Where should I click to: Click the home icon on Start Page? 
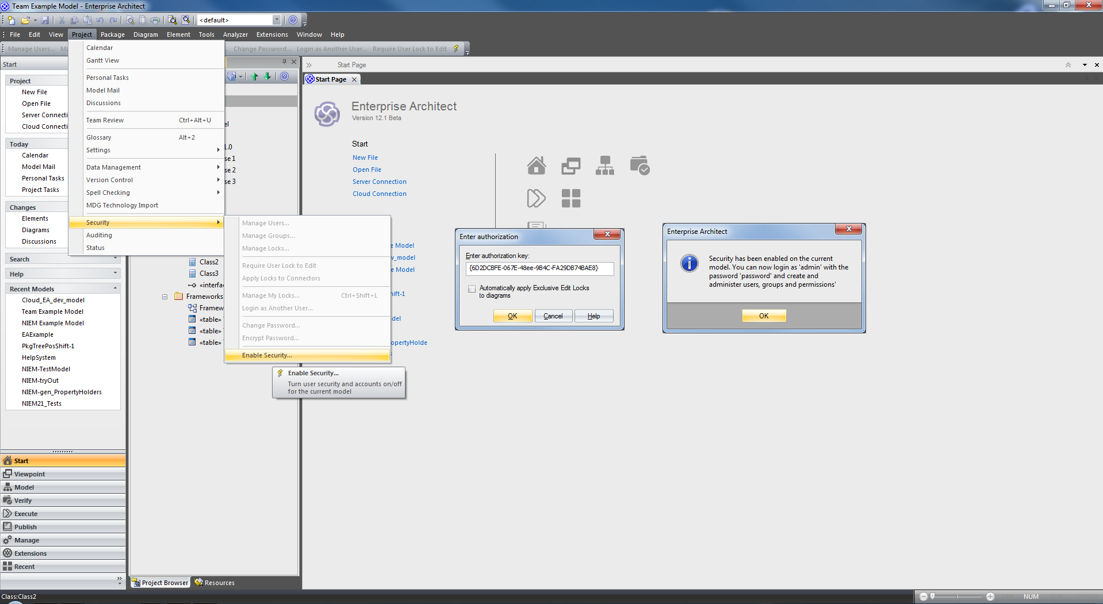pyautogui.click(x=536, y=166)
